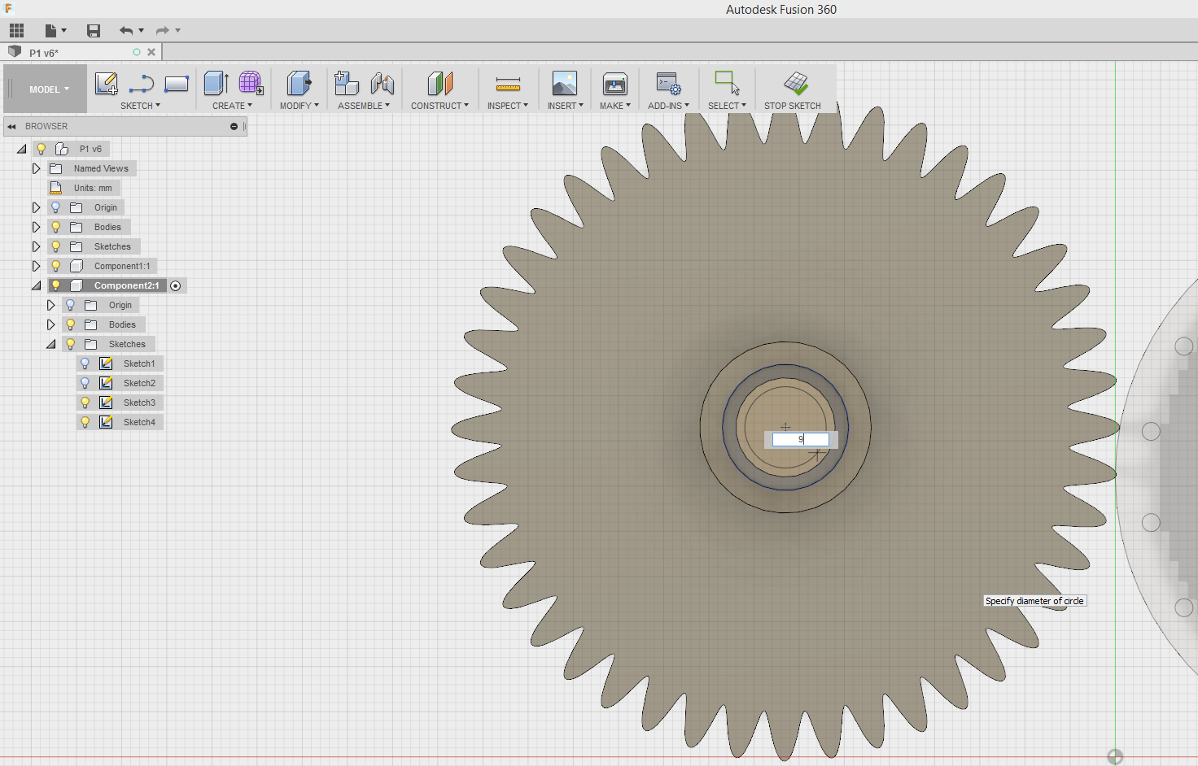This screenshot has width=1198, height=766.
Task: Open the ADD-INS menu
Action: pyautogui.click(x=668, y=106)
